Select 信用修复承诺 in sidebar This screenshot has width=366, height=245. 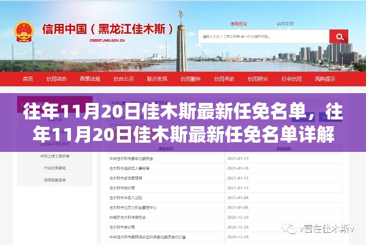tap(55, 180)
